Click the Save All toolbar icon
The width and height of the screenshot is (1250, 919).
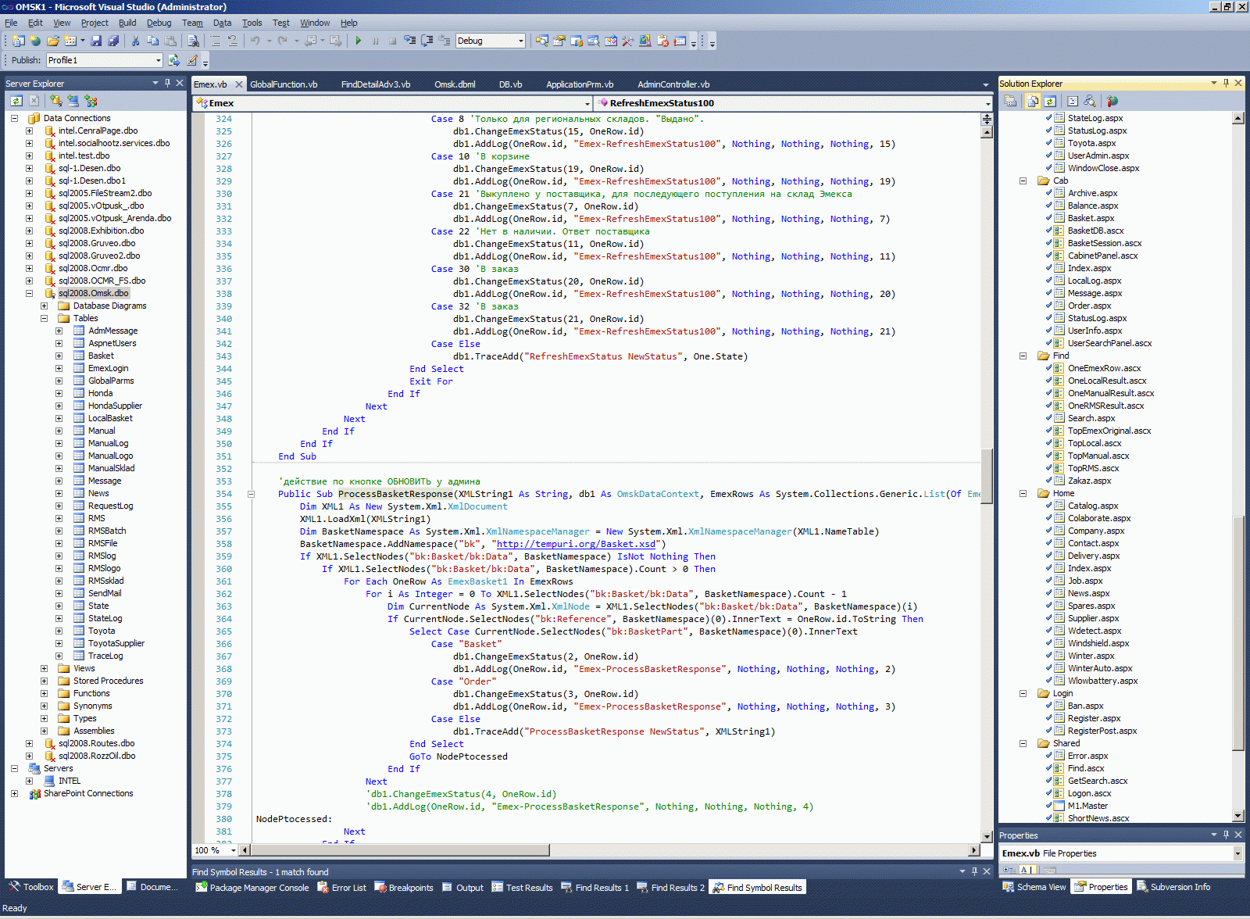tap(113, 41)
